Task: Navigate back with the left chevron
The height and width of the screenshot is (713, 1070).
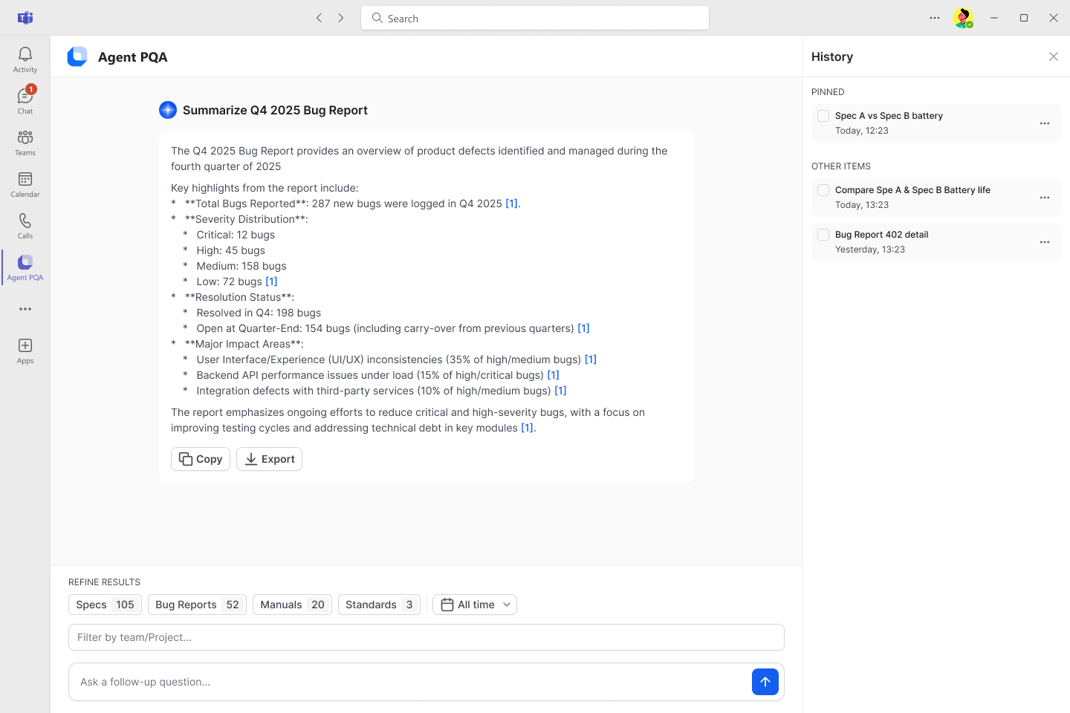Action: pos(320,18)
